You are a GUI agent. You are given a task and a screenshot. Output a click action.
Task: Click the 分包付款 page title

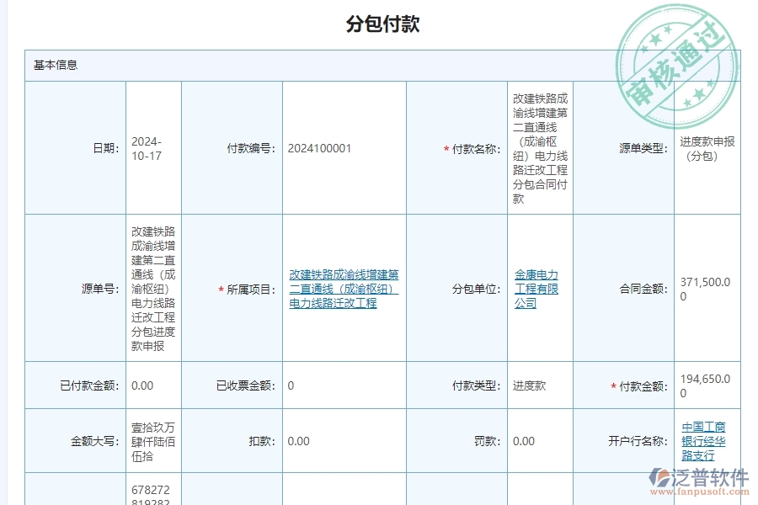(379, 24)
